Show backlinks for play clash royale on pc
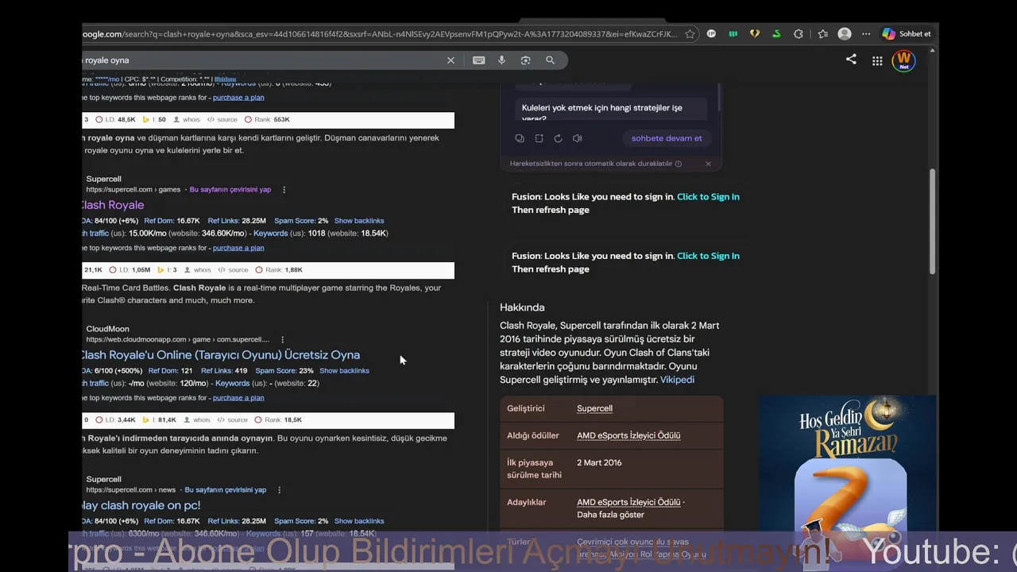Image resolution: width=1017 pixels, height=572 pixels. coord(359,521)
